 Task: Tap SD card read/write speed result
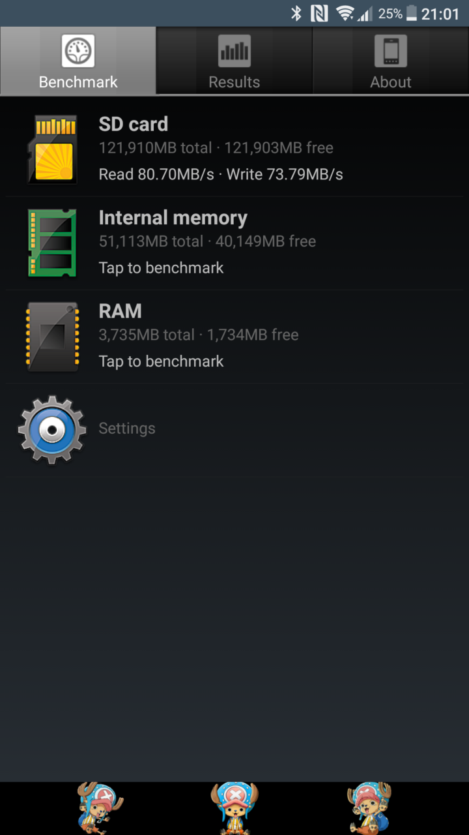[x=221, y=174]
